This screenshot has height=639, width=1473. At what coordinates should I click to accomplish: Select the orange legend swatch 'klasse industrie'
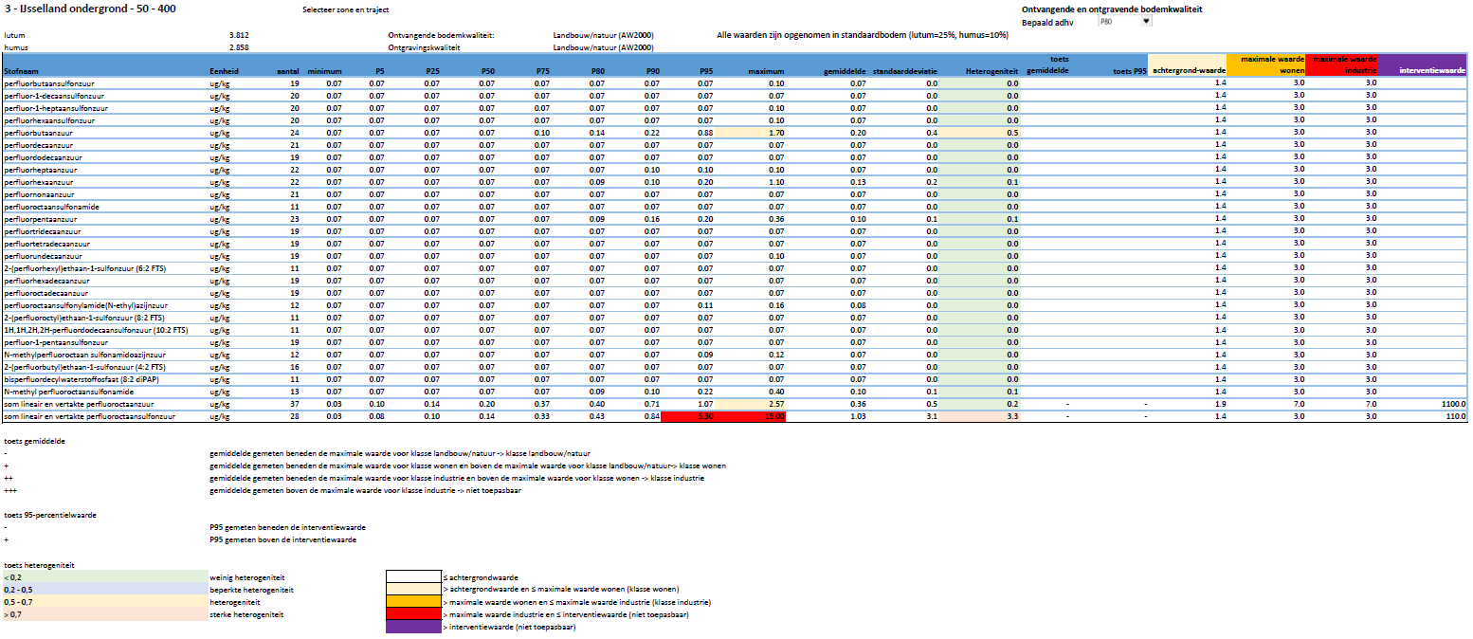(x=413, y=602)
